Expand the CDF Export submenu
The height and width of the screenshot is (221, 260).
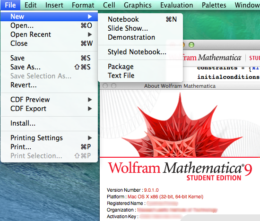[49, 109]
